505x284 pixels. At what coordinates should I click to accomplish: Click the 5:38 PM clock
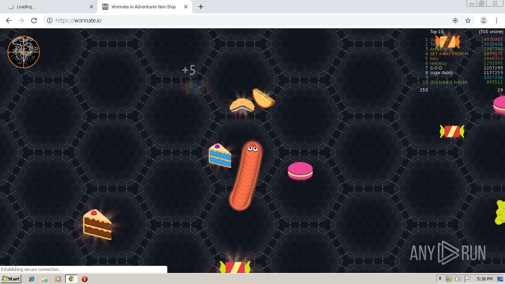[484, 279]
